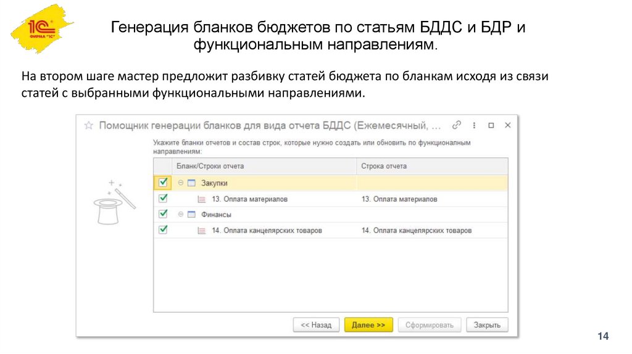Click the row icon of 13. Оплата материалов
632x354 pixels.
coord(201,199)
